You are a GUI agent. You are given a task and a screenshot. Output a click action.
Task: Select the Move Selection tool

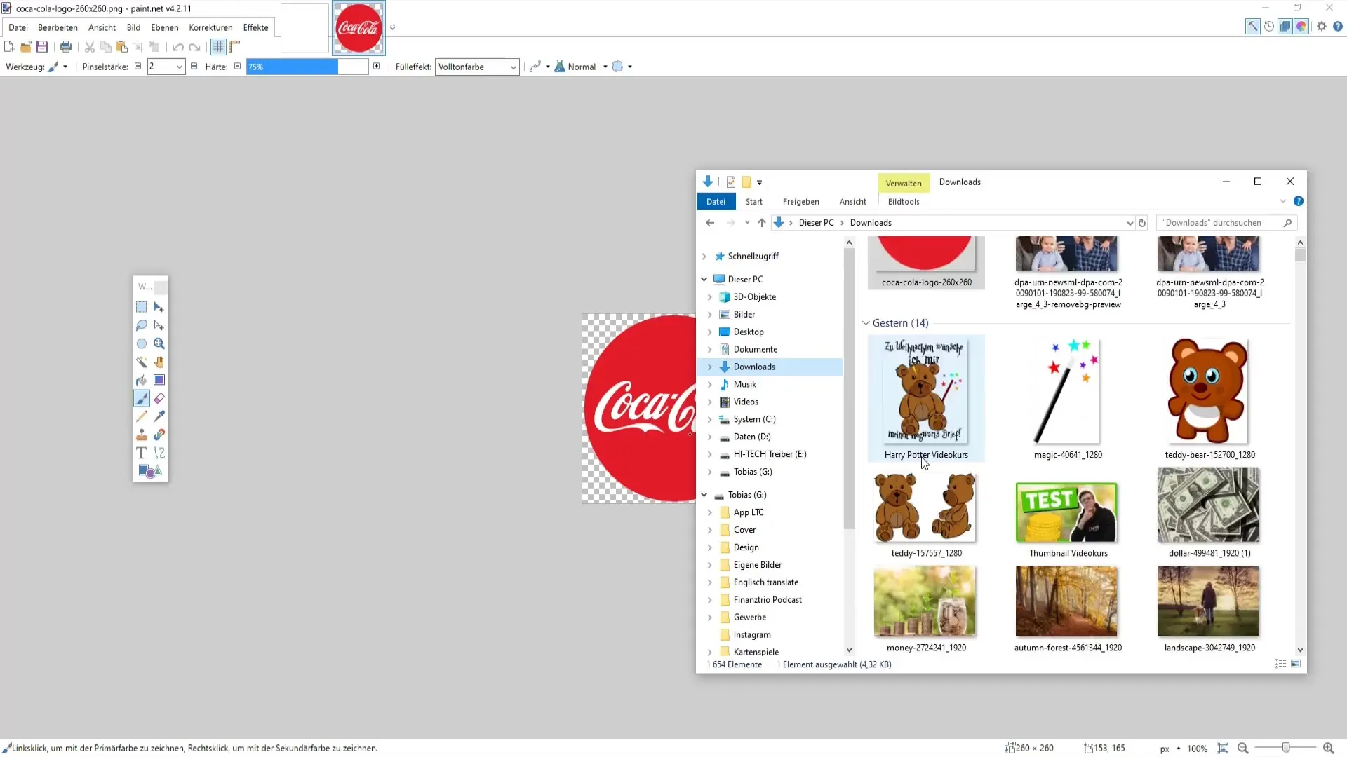click(159, 325)
